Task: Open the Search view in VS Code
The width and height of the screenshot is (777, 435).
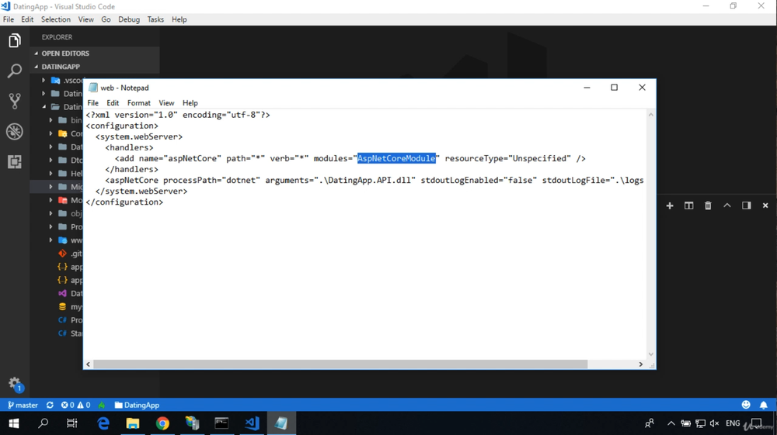Action: coord(14,71)
